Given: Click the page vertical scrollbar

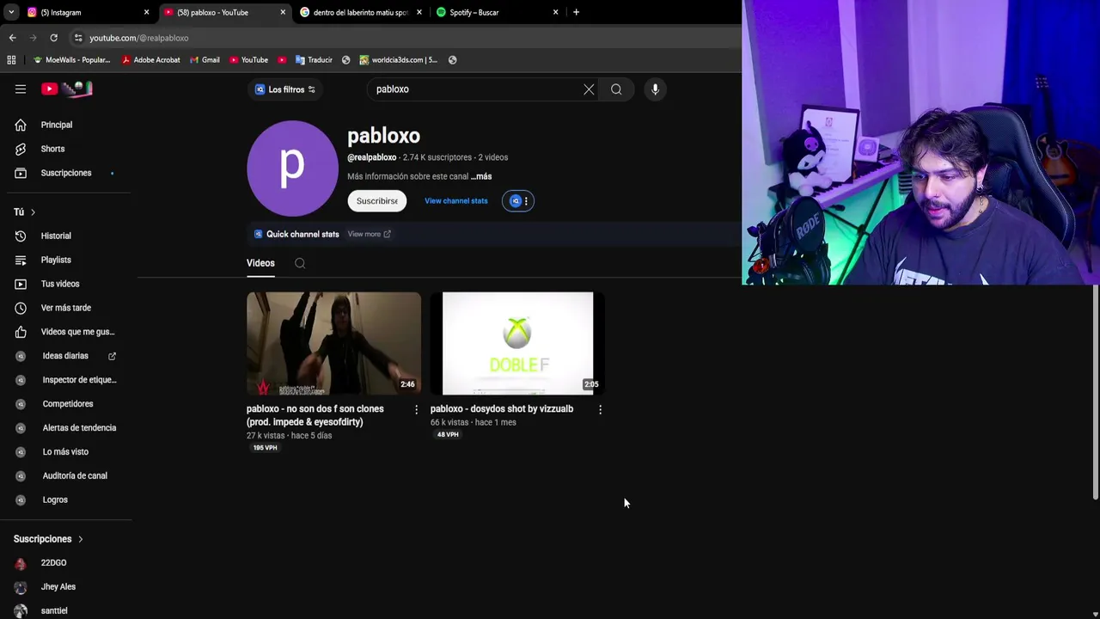Looking at the screenshot, I should (1096, 391).
